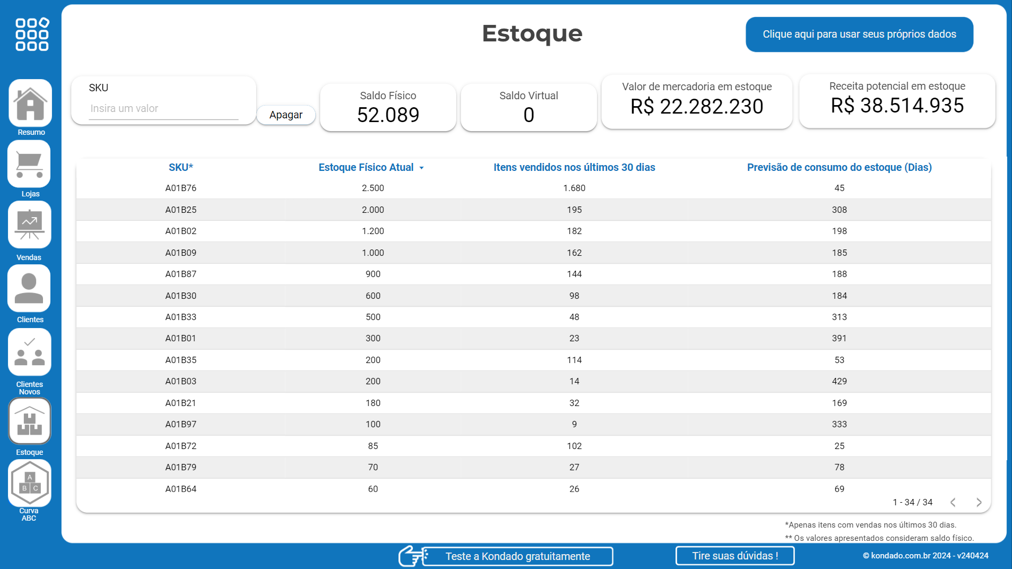This screenshot has height=569, width=1012.
Task: Click Teste a Kondado gratuitamente button
Action: [x=517, y=556]
